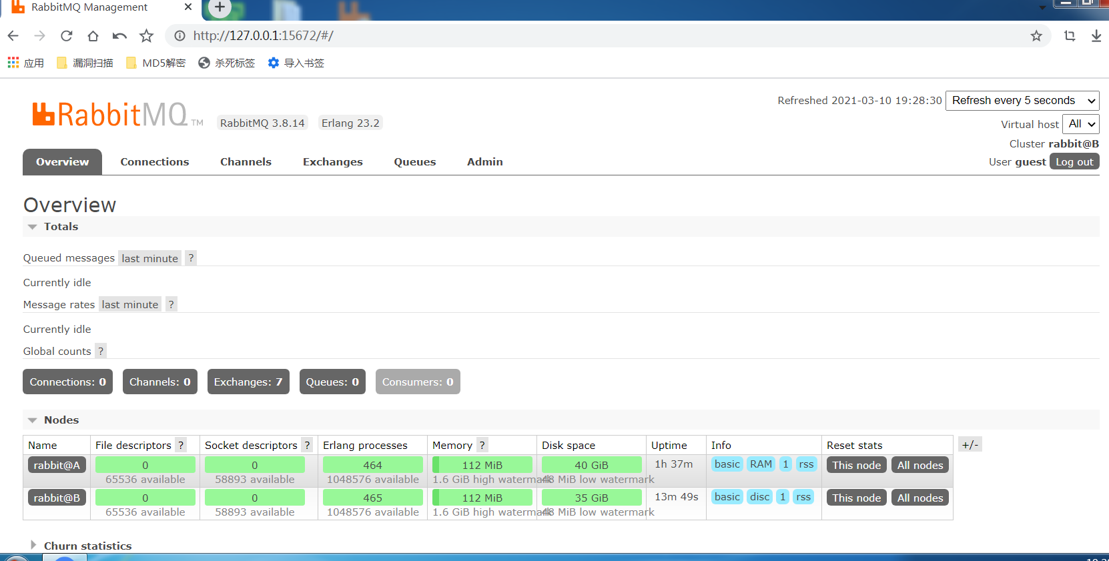Click help icon for Memory column
The image size is (1109, 561).
482,445
